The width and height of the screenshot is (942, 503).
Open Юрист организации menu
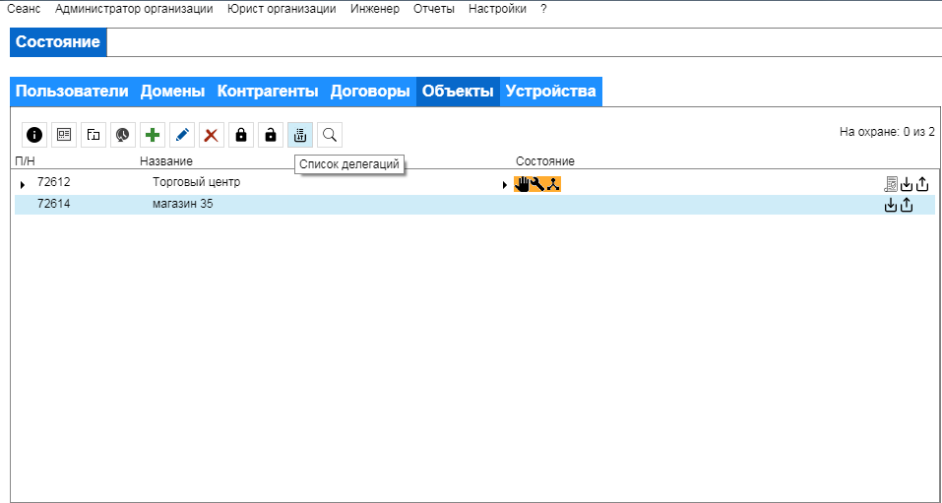tap(282, 9)
